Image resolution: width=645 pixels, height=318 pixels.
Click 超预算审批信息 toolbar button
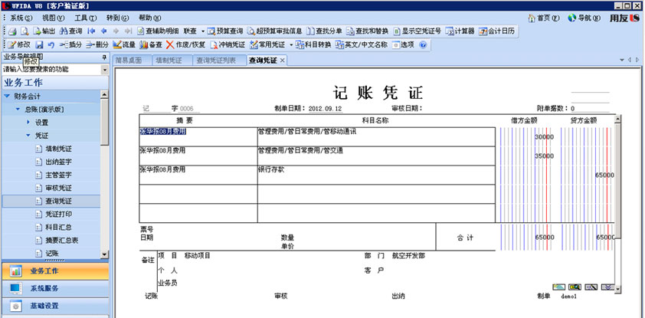tap(275, 31)
